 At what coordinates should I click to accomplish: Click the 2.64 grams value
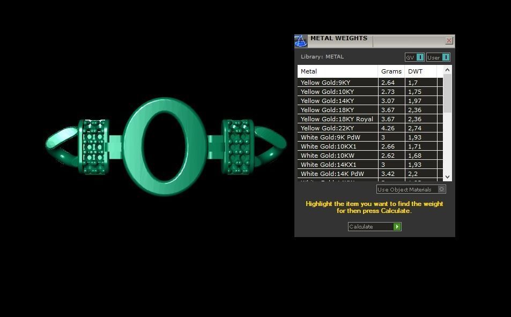pos(388,83)
